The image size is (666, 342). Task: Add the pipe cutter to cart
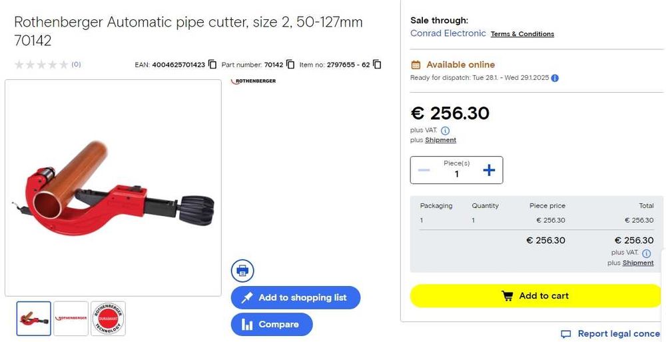535,296
